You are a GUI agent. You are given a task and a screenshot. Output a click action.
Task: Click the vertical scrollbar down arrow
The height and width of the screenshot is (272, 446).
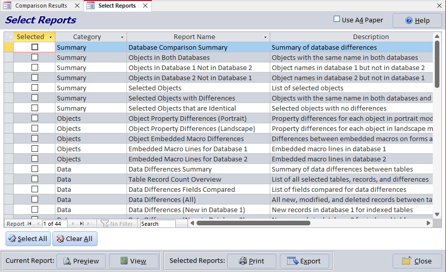(437, 214)
